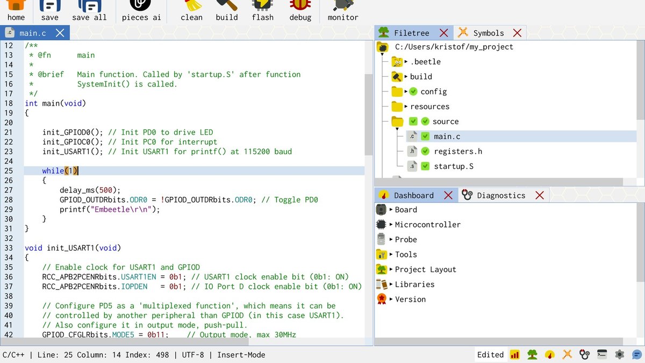Screen dimensions: 645x363
Task: Show Symbols via status bar orange node icon
Action: (567, 354)
